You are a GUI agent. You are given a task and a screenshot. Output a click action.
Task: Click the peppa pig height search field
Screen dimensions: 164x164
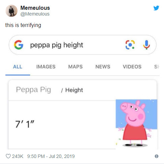coord(83,45)
